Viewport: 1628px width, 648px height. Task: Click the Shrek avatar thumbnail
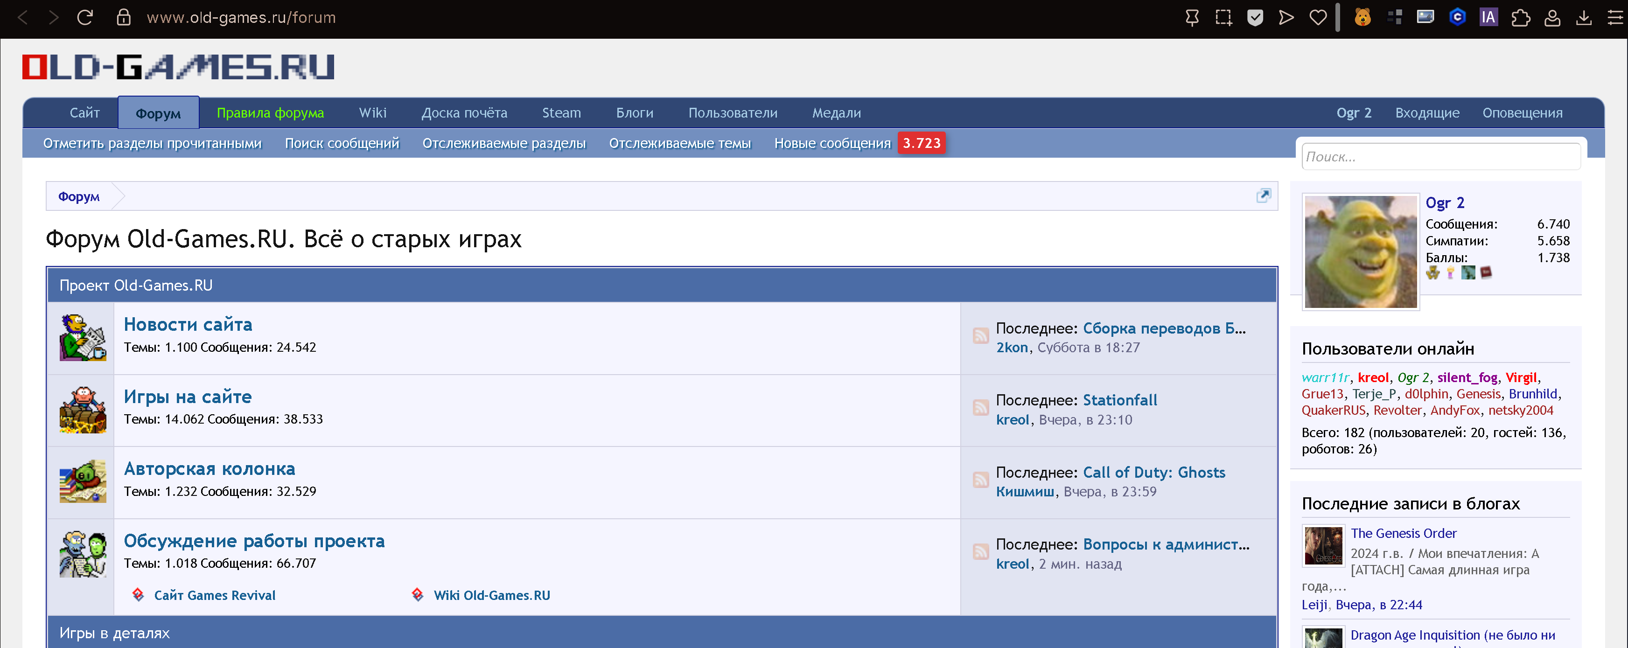pos(1360,251)
